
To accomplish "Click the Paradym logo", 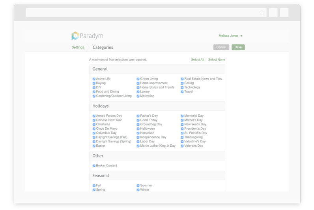I will point(87,36).
